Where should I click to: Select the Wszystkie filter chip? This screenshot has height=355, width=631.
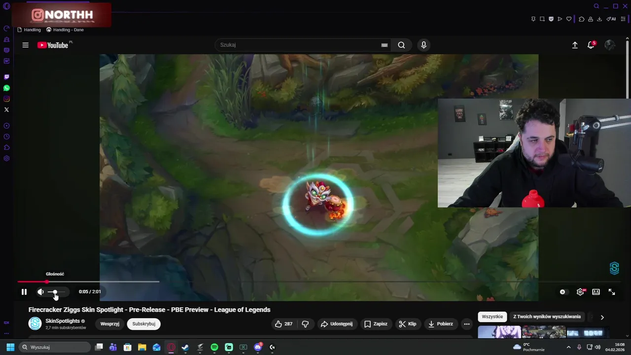tap(492, 317)
